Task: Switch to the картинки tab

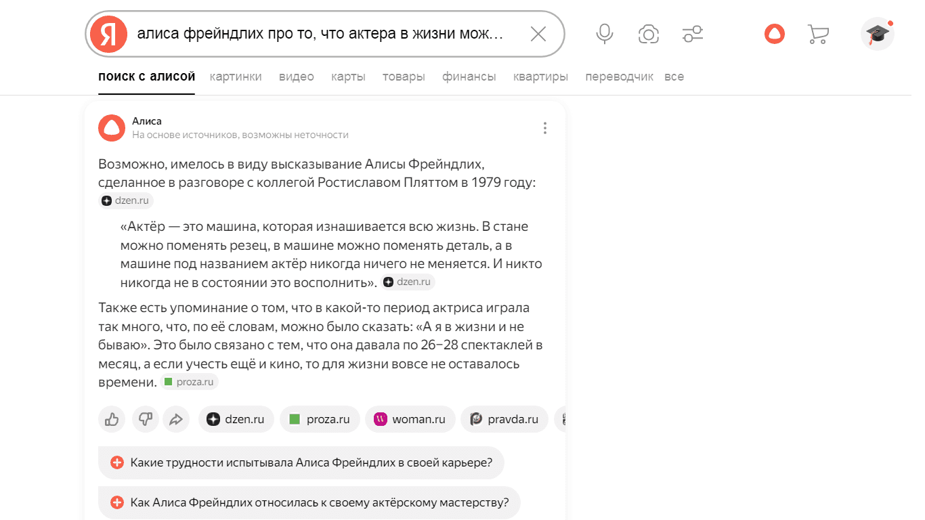Action: [236, 77]
